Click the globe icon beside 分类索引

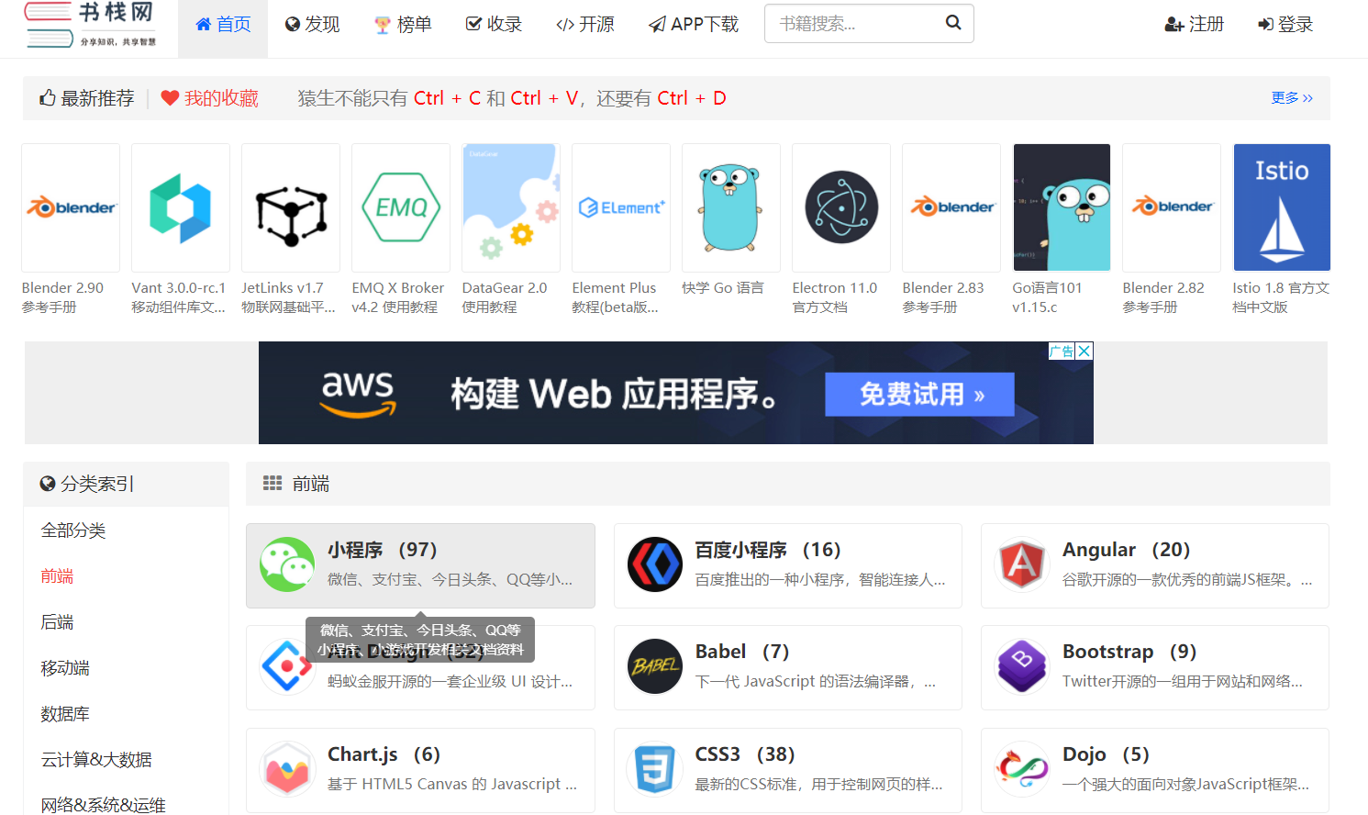coord(48,484)
